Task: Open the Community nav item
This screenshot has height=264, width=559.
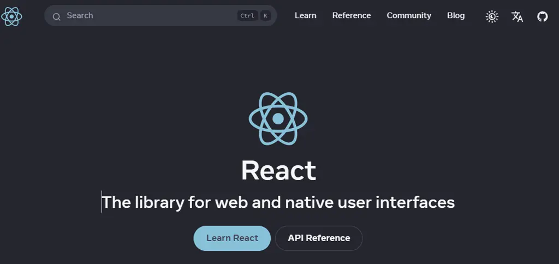Action: [x=409, y=16]
